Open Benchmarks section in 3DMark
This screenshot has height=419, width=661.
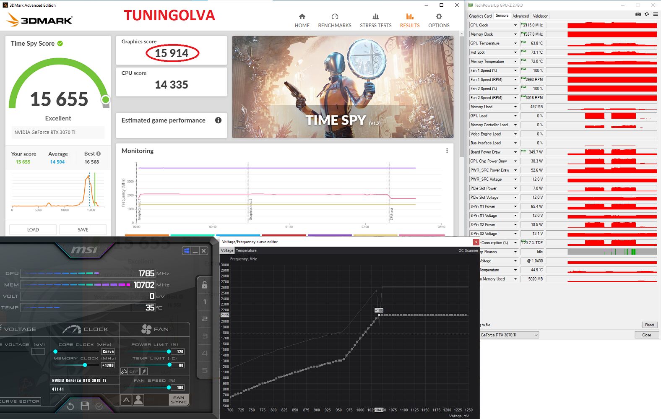click(335, 21)
